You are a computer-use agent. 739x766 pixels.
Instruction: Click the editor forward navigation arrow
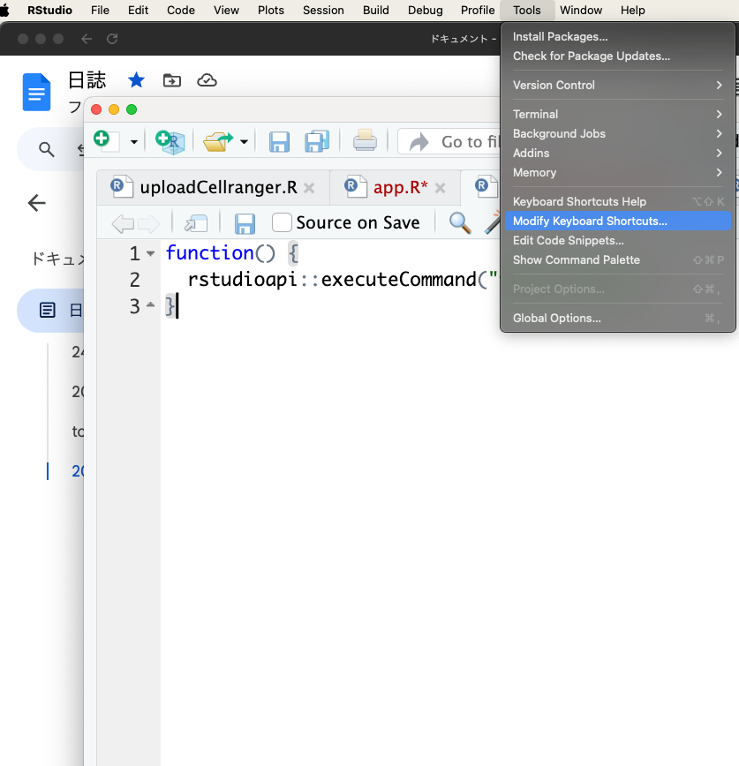148,224
